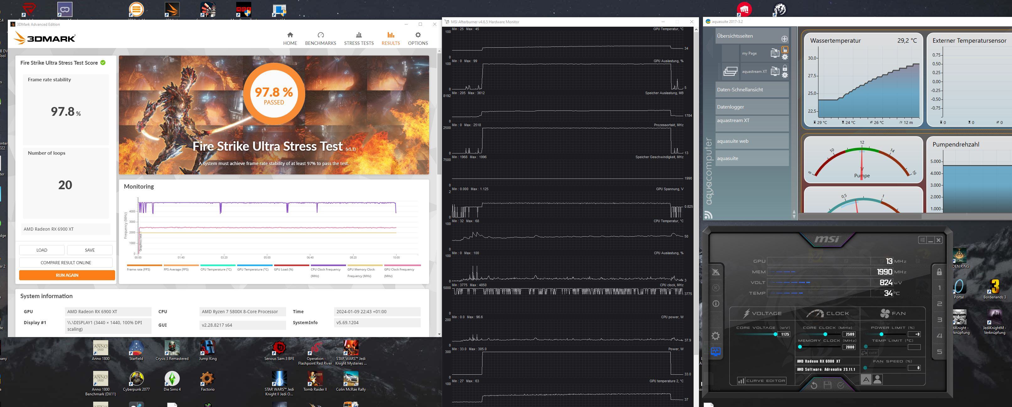The height and width of the screenshot is (407, 1012).
Task: Click the aquastream XT pages thumbnail icon
Action: (730, 72)
